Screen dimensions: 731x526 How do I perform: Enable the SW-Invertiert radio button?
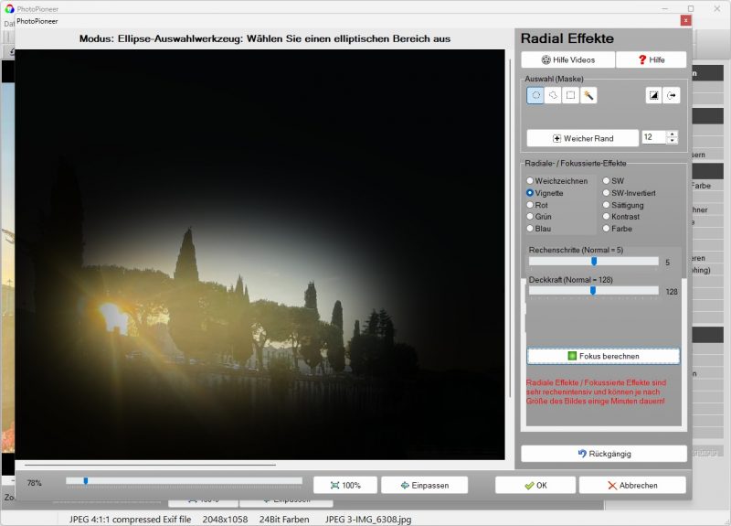point(606,193)
